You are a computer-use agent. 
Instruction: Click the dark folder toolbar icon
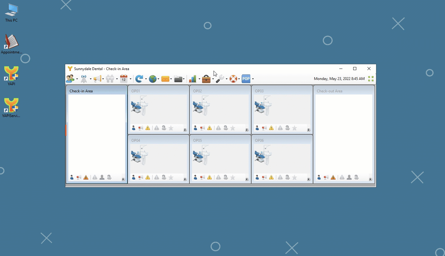pos(178,79)
